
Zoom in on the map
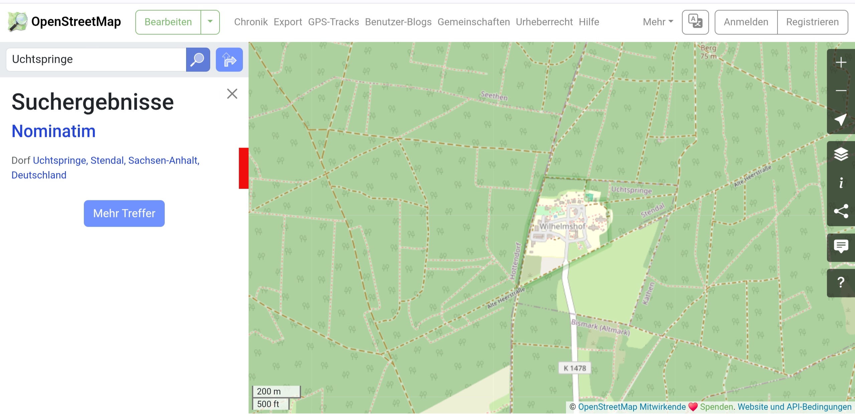[841, 62]
